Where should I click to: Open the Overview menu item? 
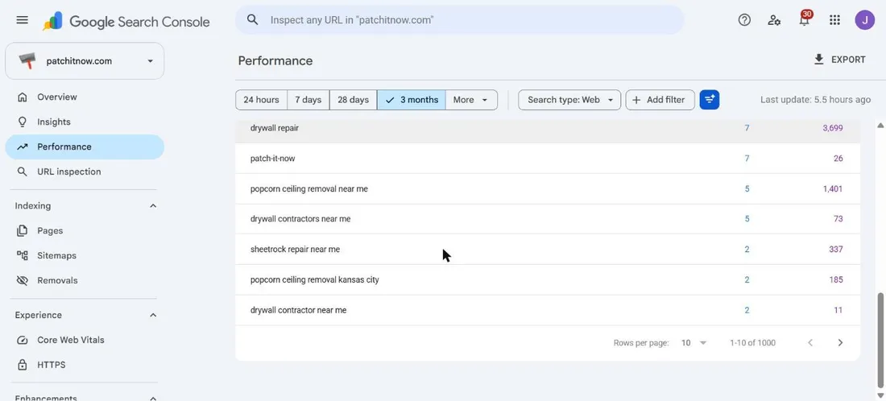[85, 97]
